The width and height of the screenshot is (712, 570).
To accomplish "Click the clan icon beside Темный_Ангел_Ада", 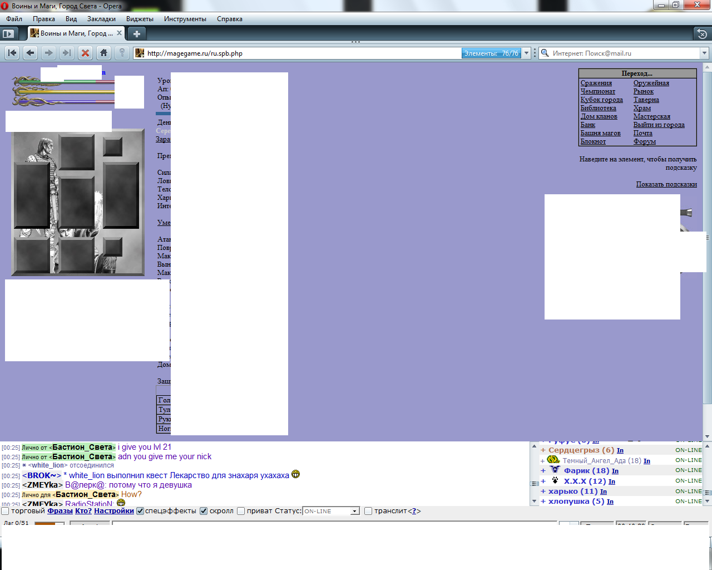I will point(553,460).
